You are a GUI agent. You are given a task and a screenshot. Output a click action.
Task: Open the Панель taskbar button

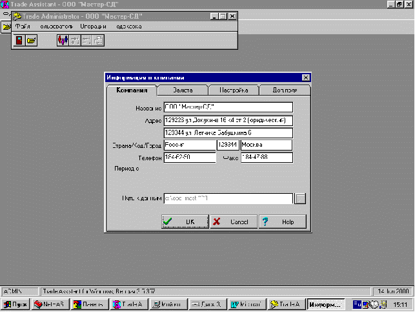90,304
